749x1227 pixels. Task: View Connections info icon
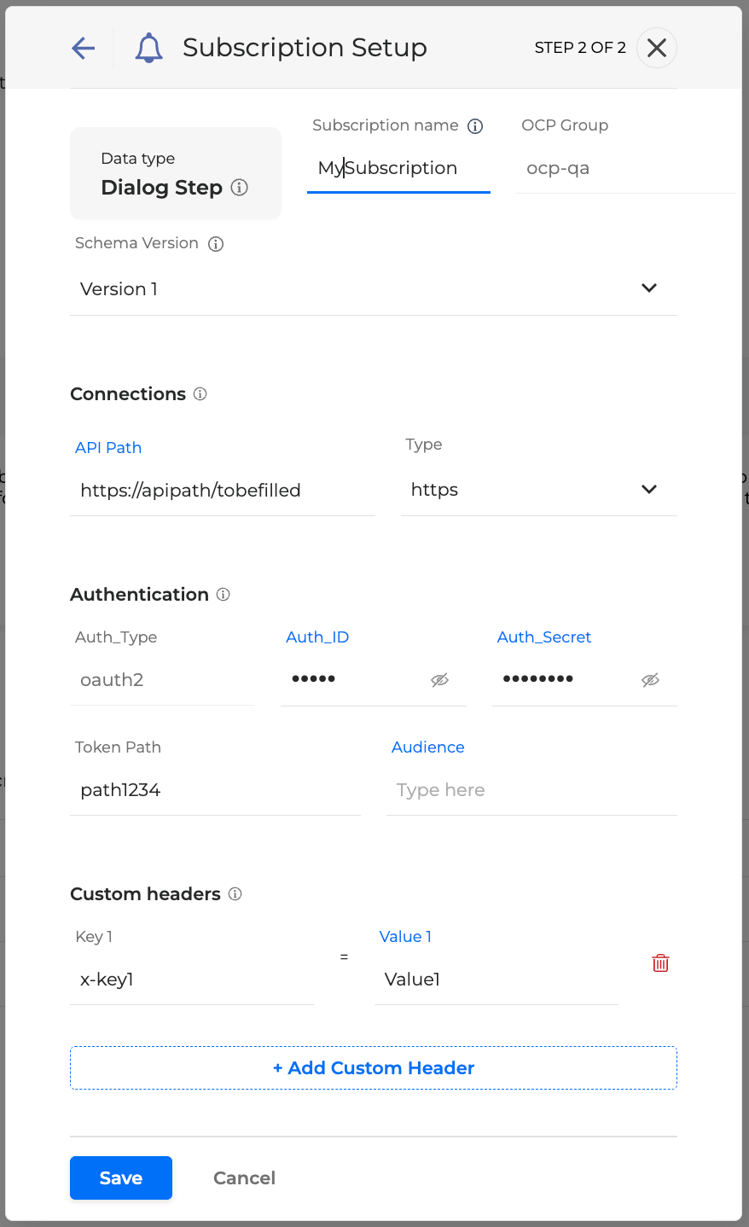[200, 394]
